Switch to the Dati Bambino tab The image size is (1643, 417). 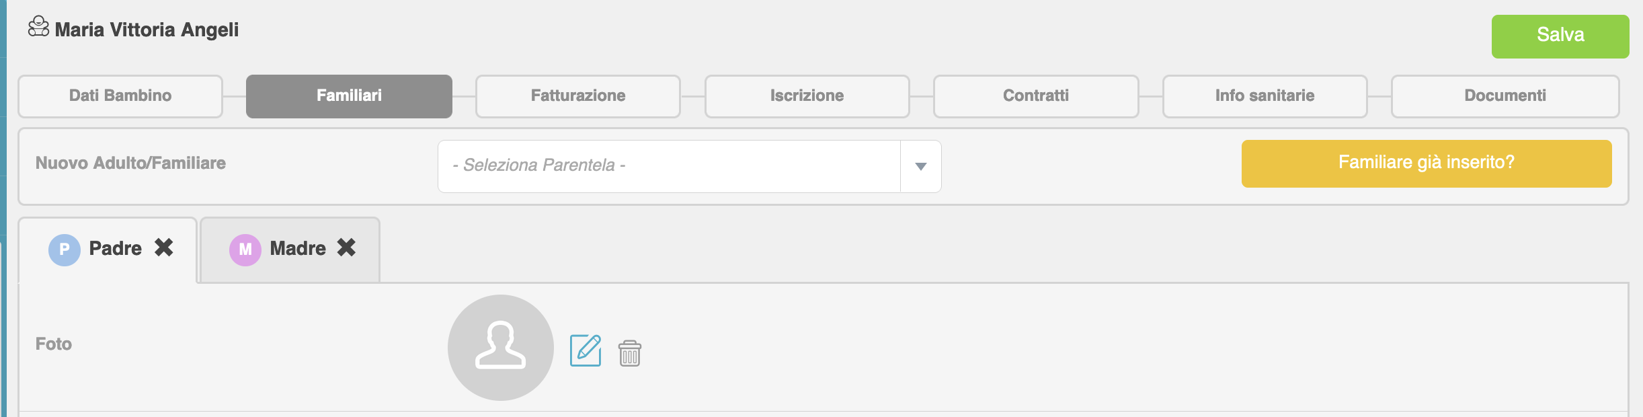pyautogui.click(x=120, y=96)
